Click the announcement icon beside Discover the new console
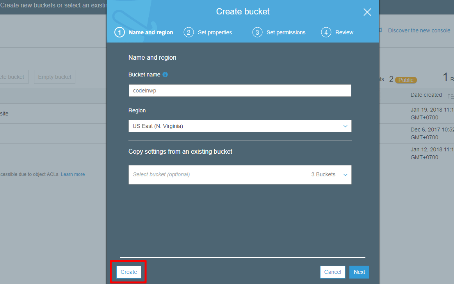Image resolution: width=454 pixels, height=284 pixels. (380, 30)
